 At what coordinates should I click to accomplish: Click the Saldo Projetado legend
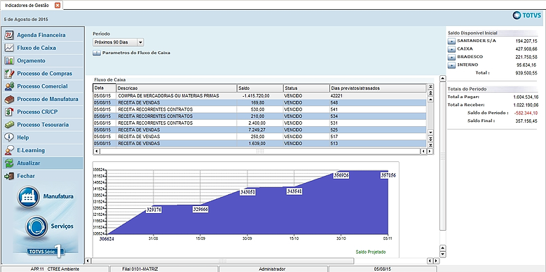click(371, 252)
